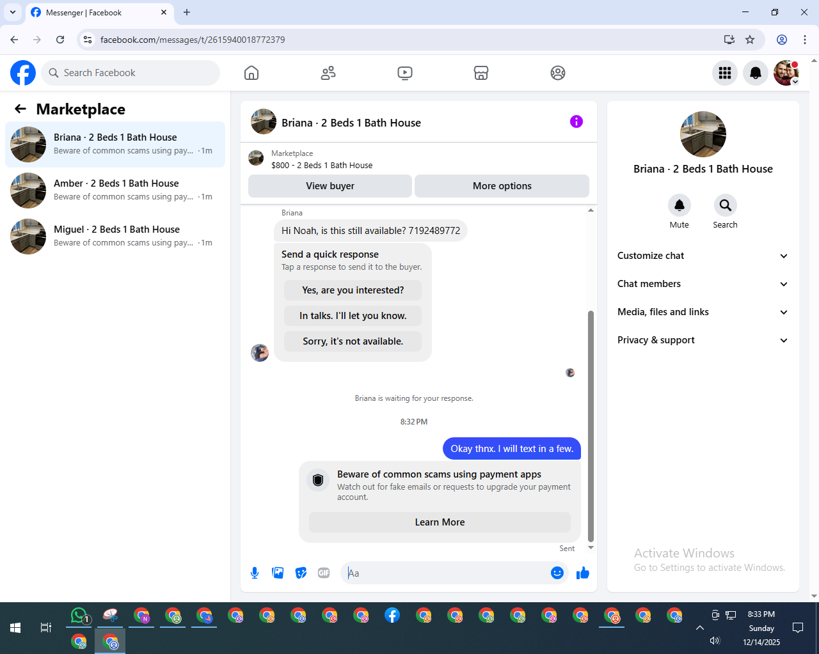
Task: Open the account profile menu avatar
Action: 786,73
